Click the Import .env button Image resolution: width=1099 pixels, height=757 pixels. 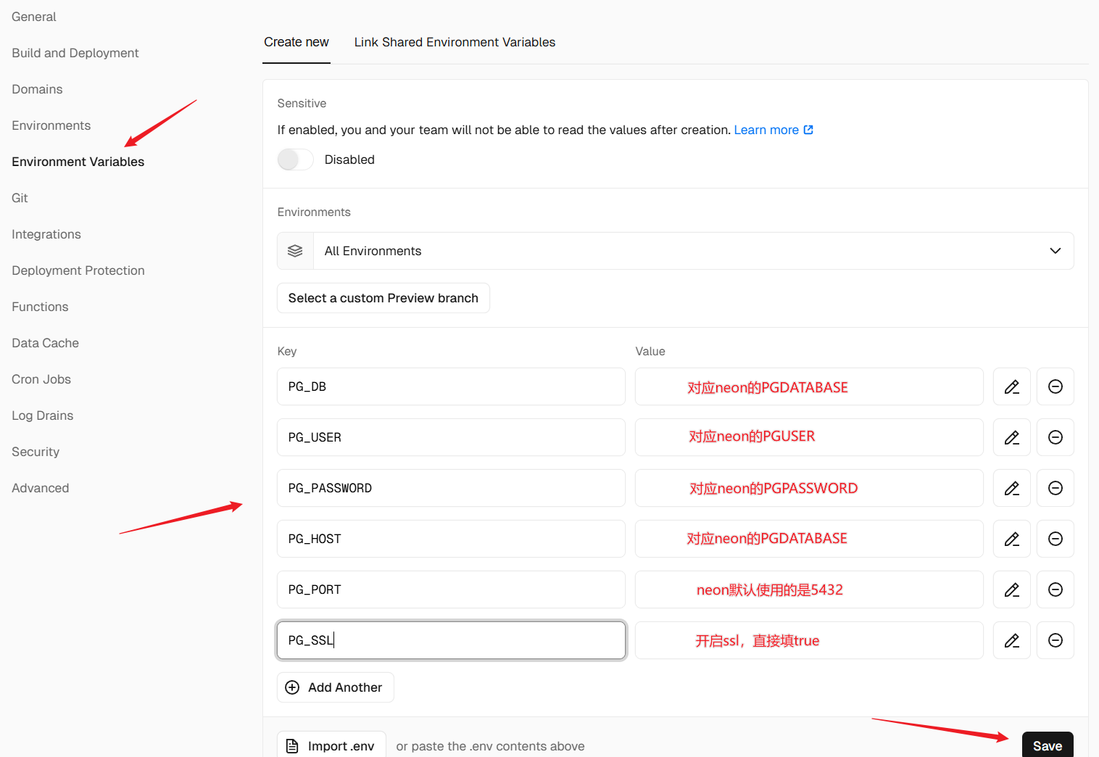click(x=331, y=745)
